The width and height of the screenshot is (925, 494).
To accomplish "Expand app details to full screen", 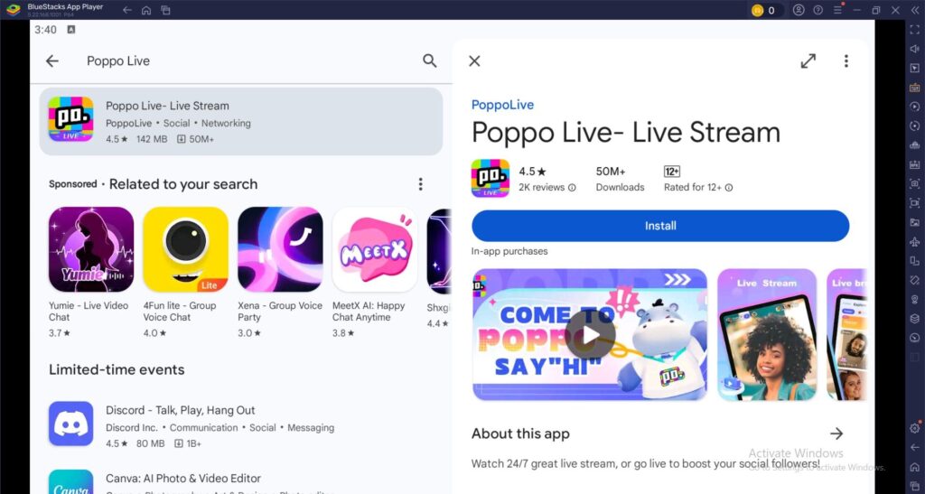I will click(808, 61).
